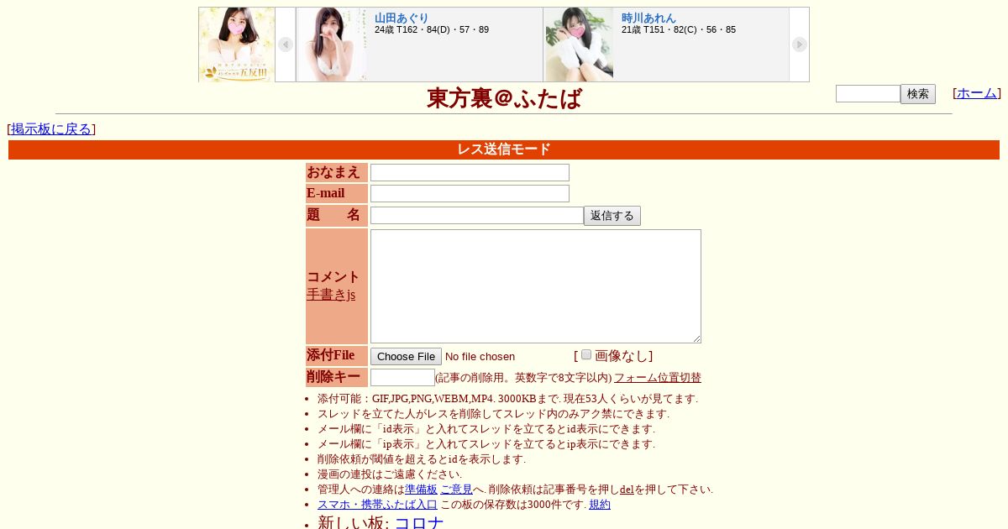The height and width of the screenshot is (529, 1008).
Task: Open the 規約 rules link
Action: [x=600, y=505]
